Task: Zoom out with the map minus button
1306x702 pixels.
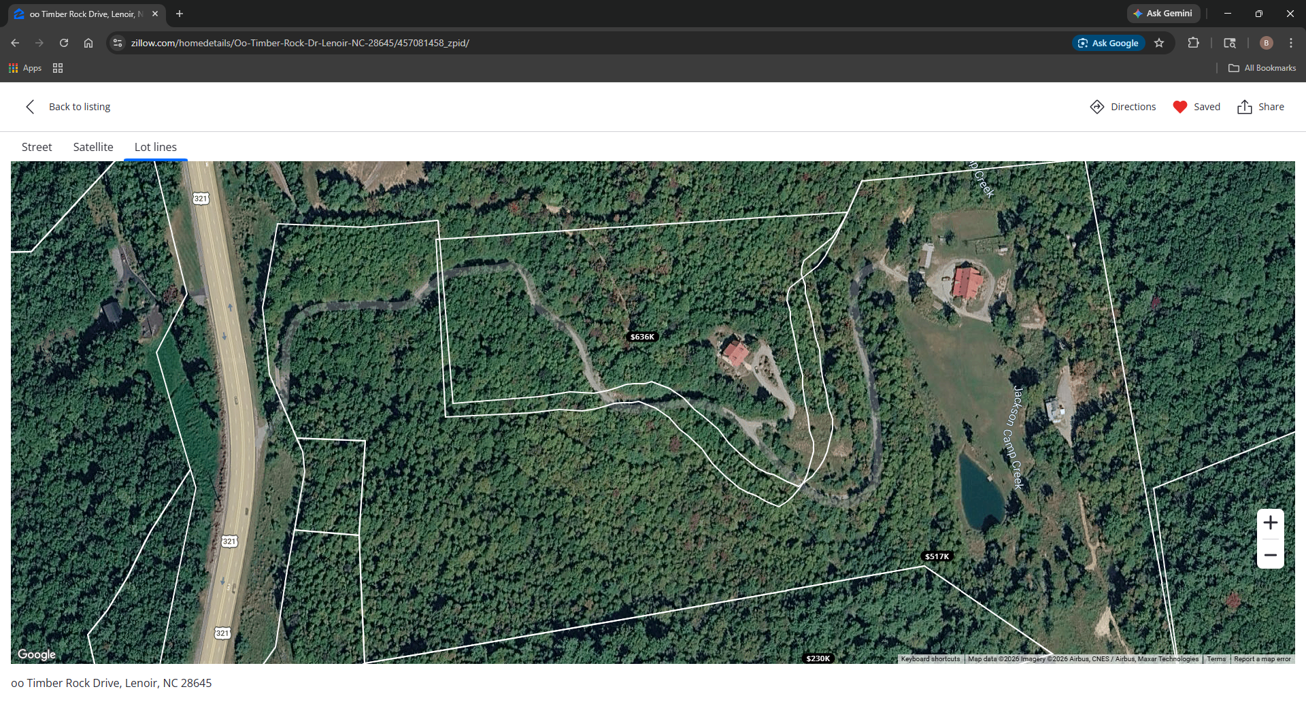Action: pyautogui.click(x=1271, y=554)
